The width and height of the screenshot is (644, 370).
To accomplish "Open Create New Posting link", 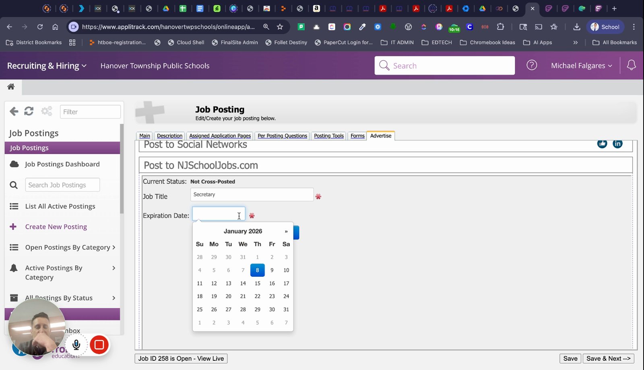I will click(x=56, y=227).
